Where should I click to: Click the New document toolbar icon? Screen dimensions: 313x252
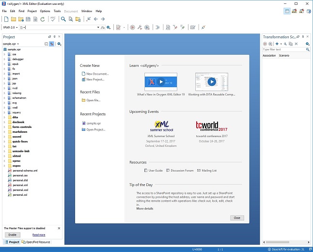tap(6, 19)
